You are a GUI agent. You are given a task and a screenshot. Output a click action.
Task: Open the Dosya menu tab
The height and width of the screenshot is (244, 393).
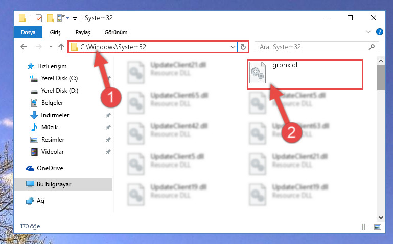point(28,32)
